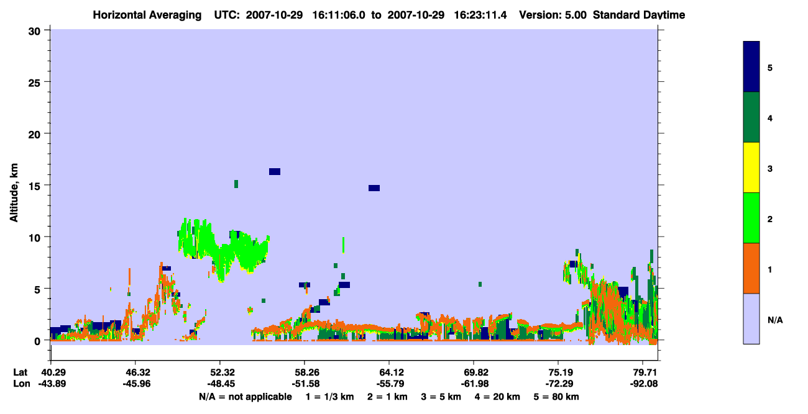Click the end time '16:23:11.4' in title

click(x=480, y=15)
